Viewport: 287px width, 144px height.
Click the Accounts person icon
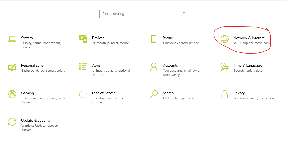coord(154,67)
